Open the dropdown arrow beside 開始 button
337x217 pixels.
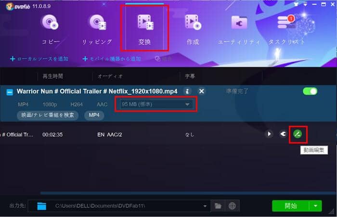(315, 206)
